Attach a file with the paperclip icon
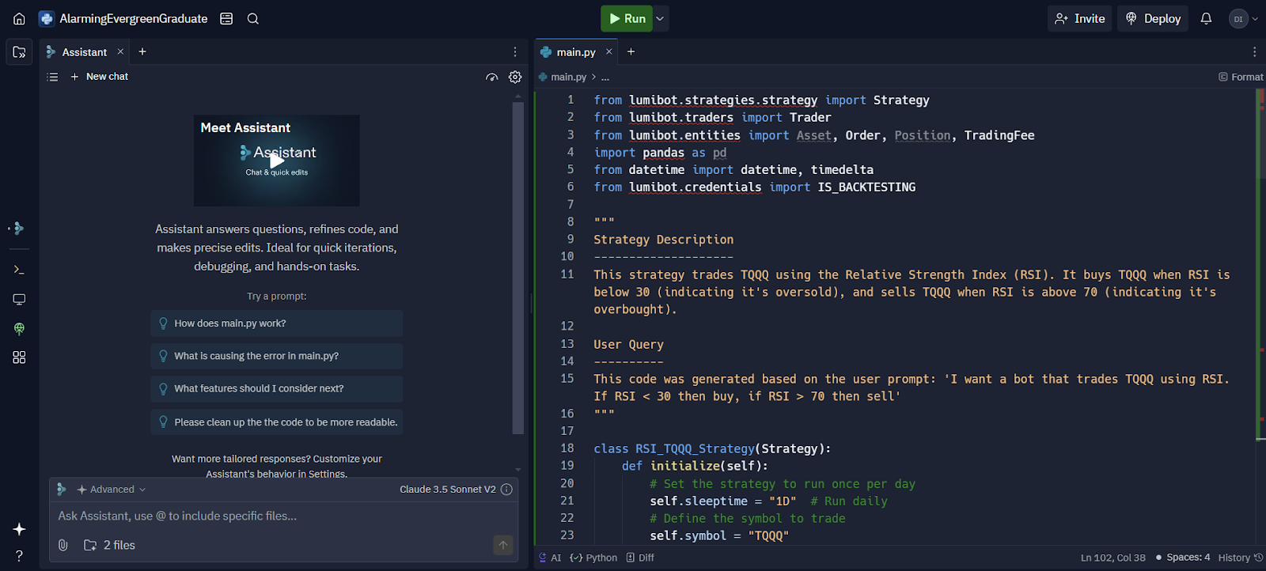Image resolution: width=1266 pixels, height=571 pixels. (x=63, y=545)
